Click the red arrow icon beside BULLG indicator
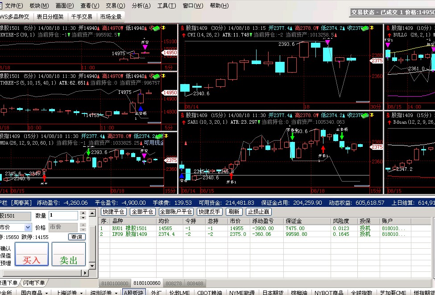Viewport: 435px width, 295px height. (389, 35)
